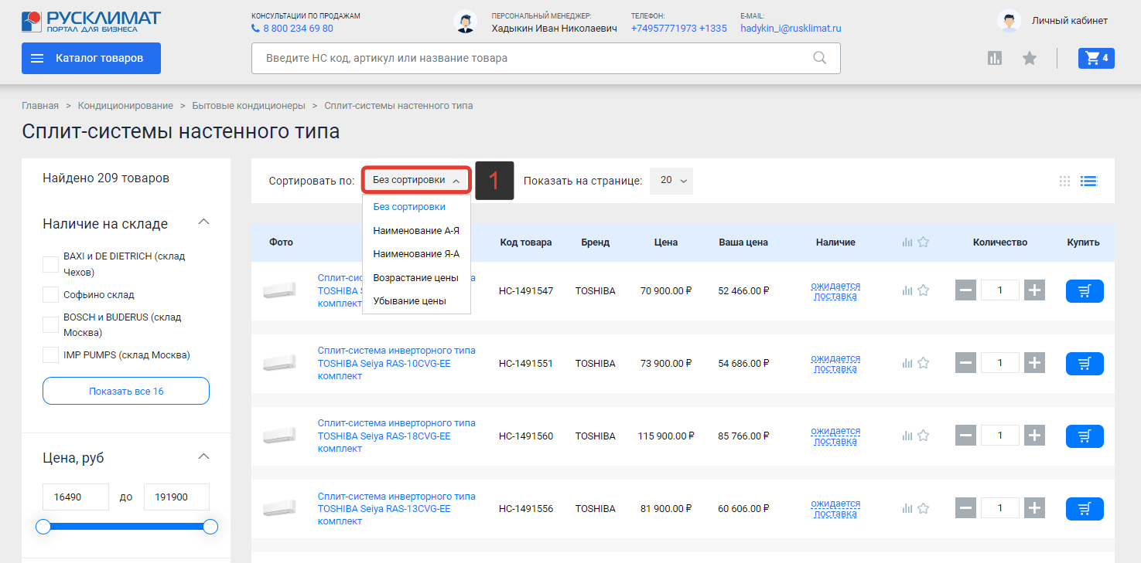This screenshot has width=1141, height=563.
Task: Buy HC-1491560 with cart button
Action: (x=1085, y=436)
